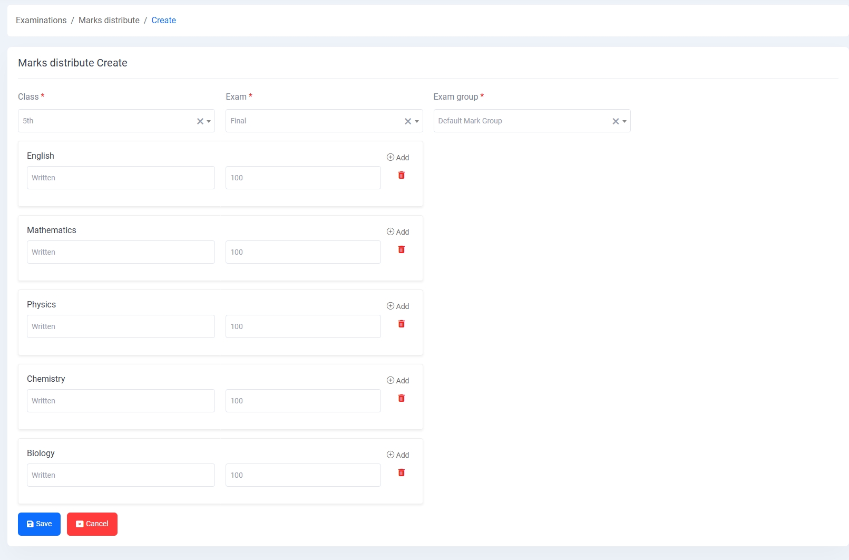The height and width of the screenshot is (560, 849).
Task: Click the Save button
Action: 39,524
